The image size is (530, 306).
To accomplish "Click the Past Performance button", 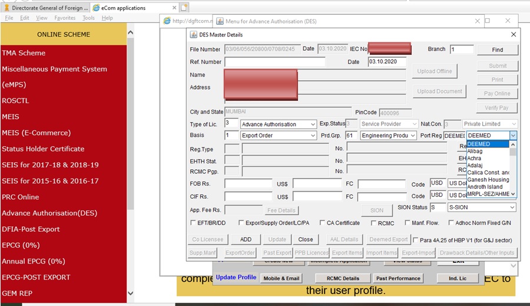I will coord(398,278).
